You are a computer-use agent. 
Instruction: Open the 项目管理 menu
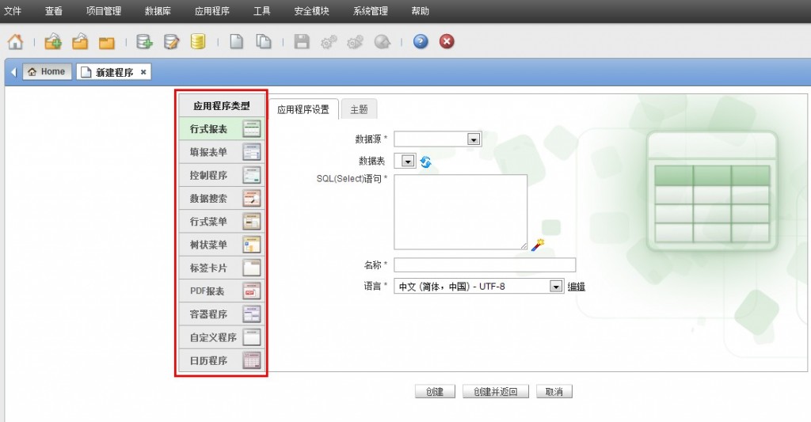(104, 11)
